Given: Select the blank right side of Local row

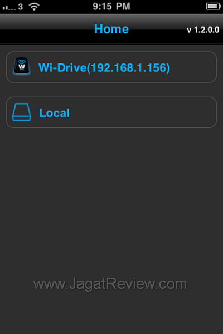Looking at the screenshot, I should 143,112.
